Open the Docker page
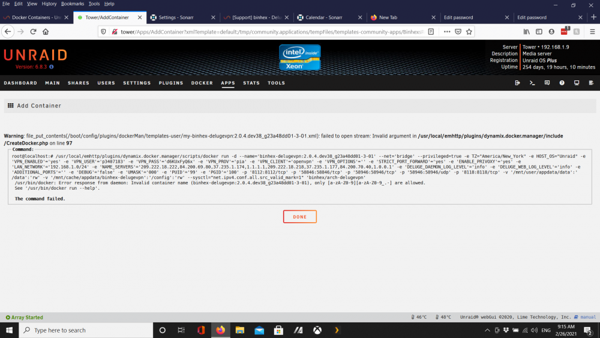 click(202, 83)
